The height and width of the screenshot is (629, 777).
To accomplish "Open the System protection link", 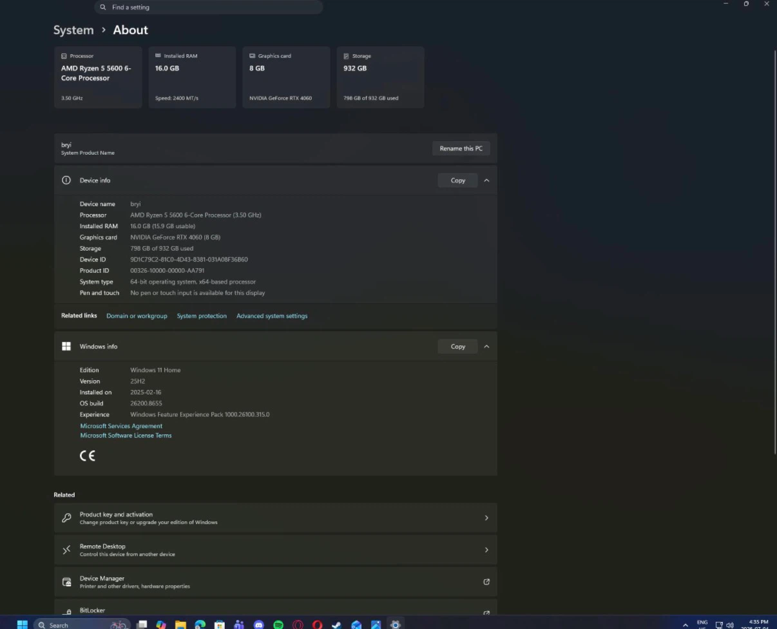I will point(202,316).
